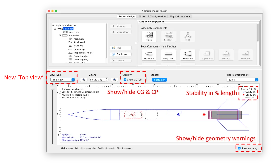273x165 pixels.
Task: Click the Max. velocity value text
Action: pos(90,137)
